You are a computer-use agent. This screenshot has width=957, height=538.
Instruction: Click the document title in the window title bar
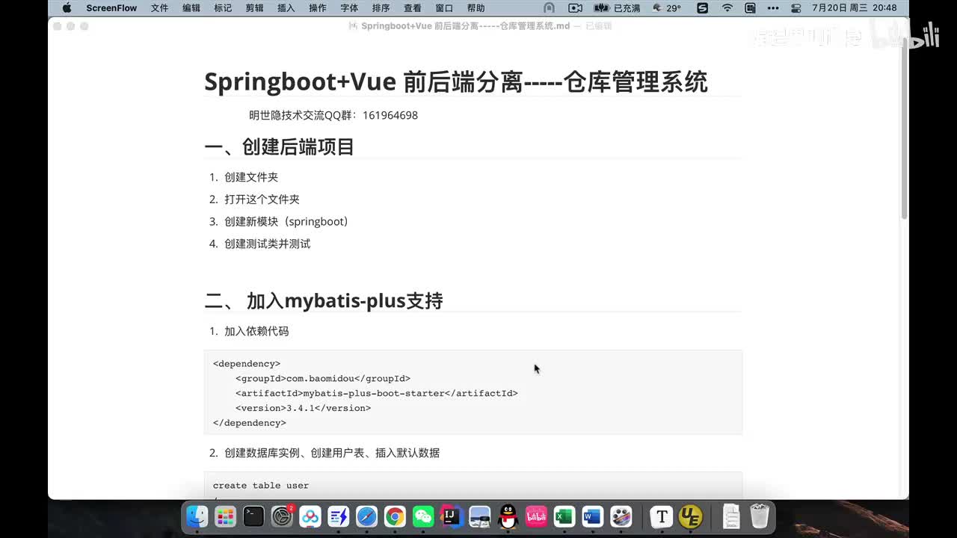[465, 25]
